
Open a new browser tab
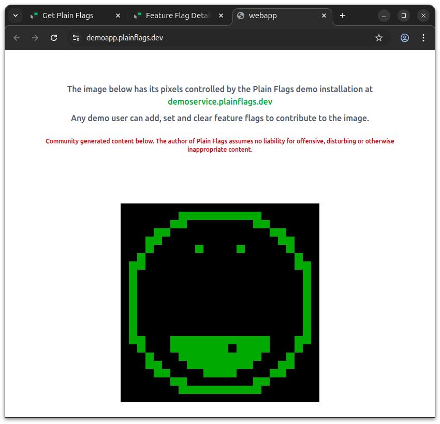click(343, 16)
